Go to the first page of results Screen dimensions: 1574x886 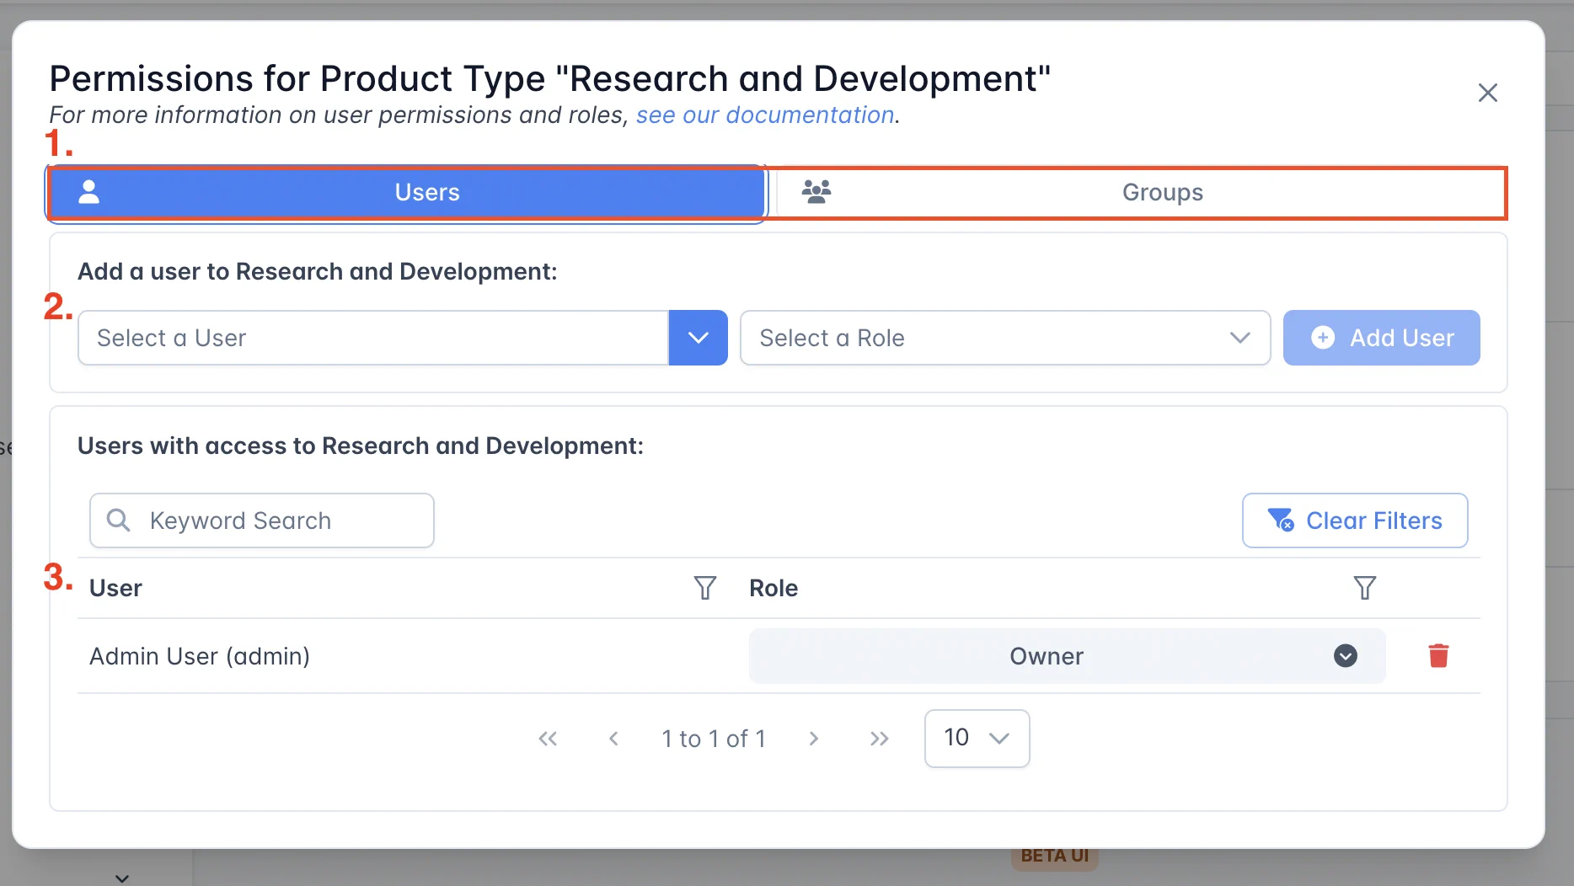click(548, 739)
